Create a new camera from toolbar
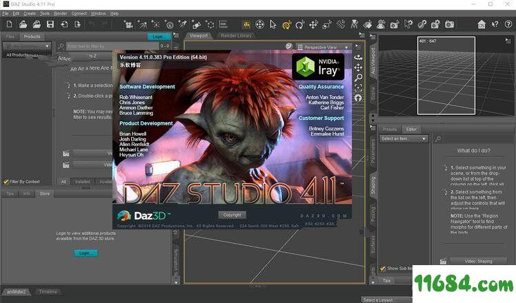Screen dimensions: 516x303 [x=128, y=24]
